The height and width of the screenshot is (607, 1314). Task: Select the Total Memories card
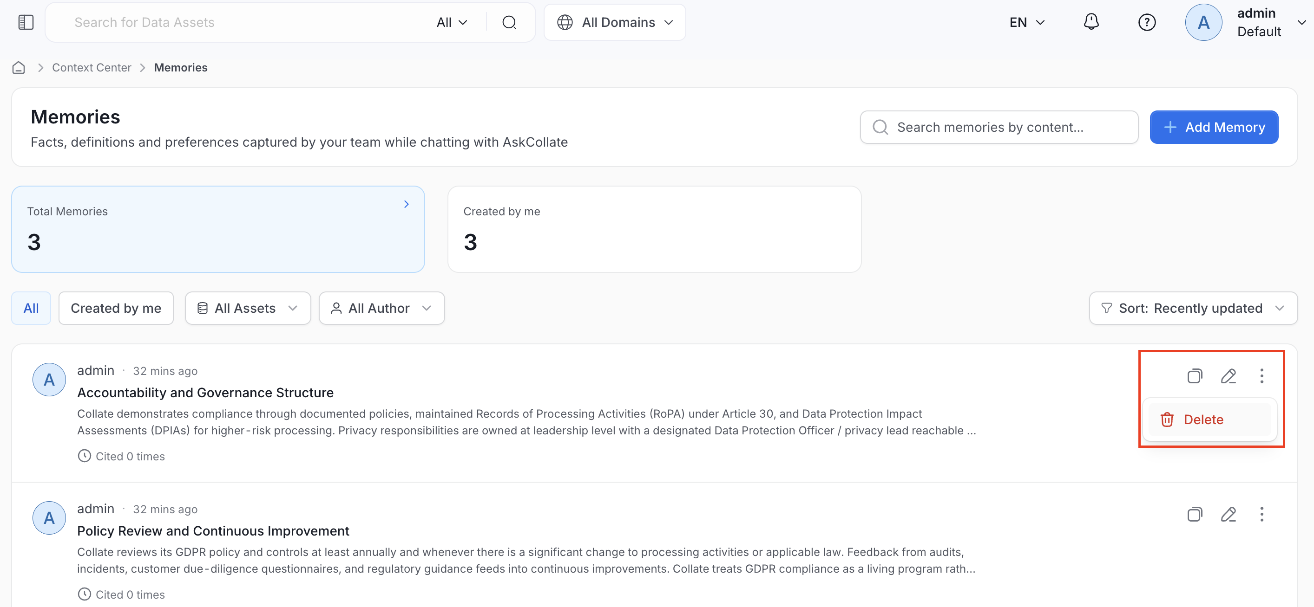218,229
